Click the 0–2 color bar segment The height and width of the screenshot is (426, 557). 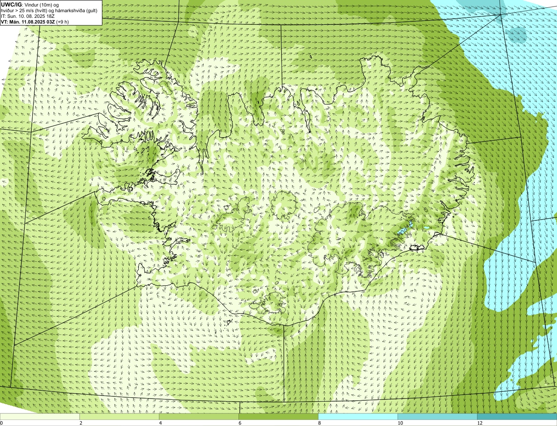40,417
